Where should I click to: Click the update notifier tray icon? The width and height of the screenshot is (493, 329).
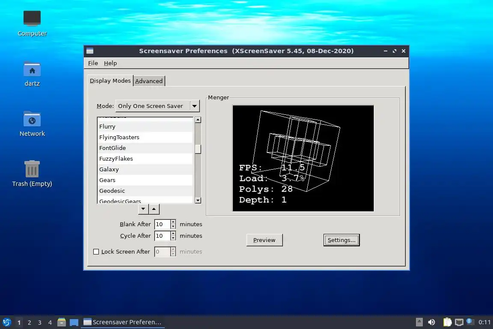(470, 321)
